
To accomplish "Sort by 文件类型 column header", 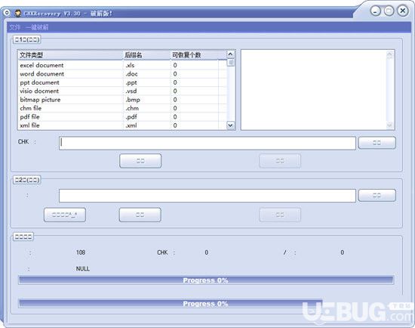I will [70, 55].
